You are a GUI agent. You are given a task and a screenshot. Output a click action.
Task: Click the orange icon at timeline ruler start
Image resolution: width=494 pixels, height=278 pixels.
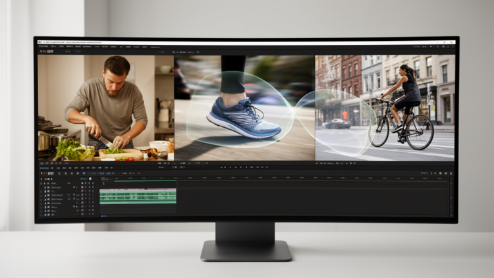[103, 179]
